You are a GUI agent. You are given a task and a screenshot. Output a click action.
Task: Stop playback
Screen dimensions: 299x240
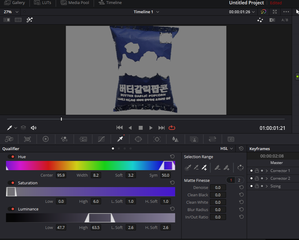(141, 128)
